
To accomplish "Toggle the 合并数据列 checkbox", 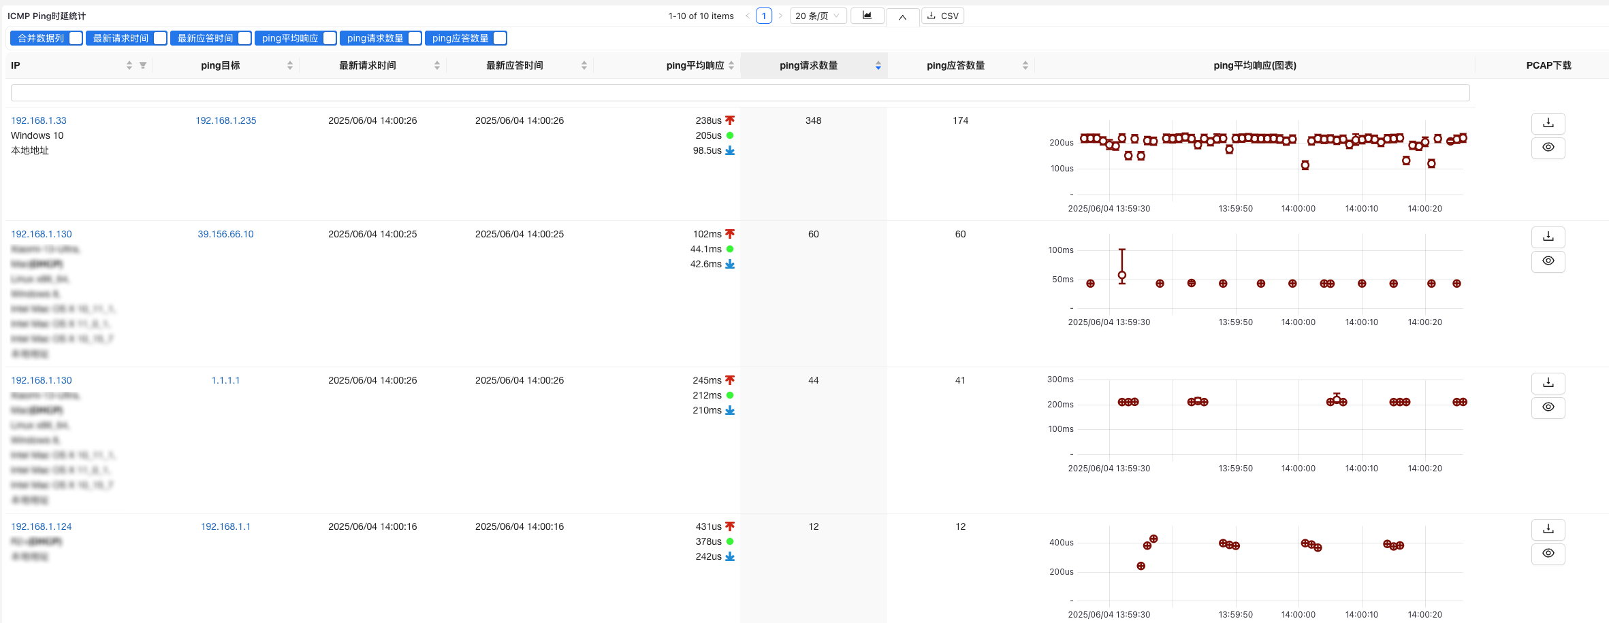I will point(76,38).
